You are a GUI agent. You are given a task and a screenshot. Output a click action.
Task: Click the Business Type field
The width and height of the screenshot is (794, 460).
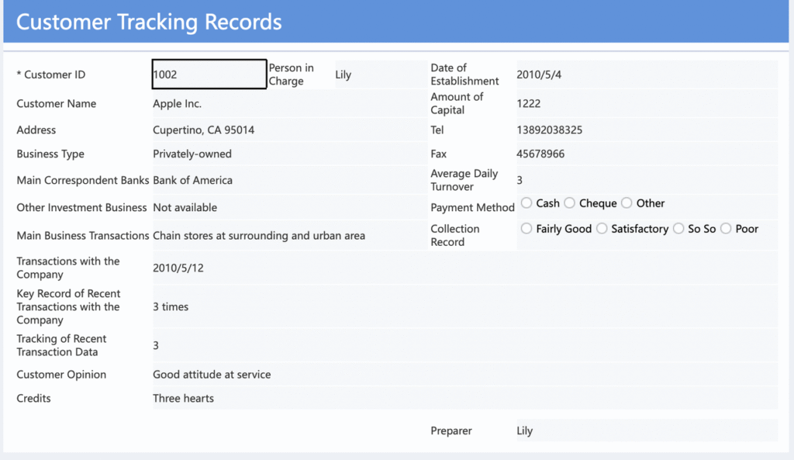click(287, 154)
